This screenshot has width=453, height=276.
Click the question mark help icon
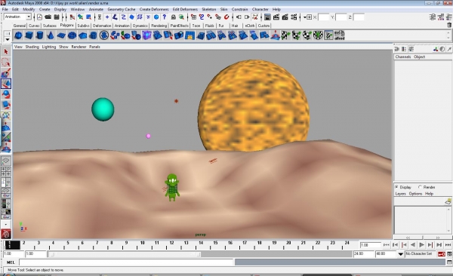(x=165, y=17)
